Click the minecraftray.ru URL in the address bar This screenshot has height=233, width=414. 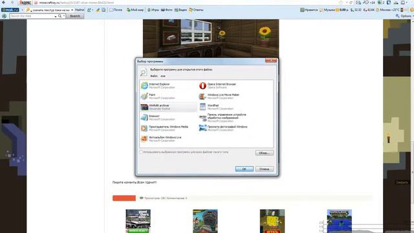76,3
